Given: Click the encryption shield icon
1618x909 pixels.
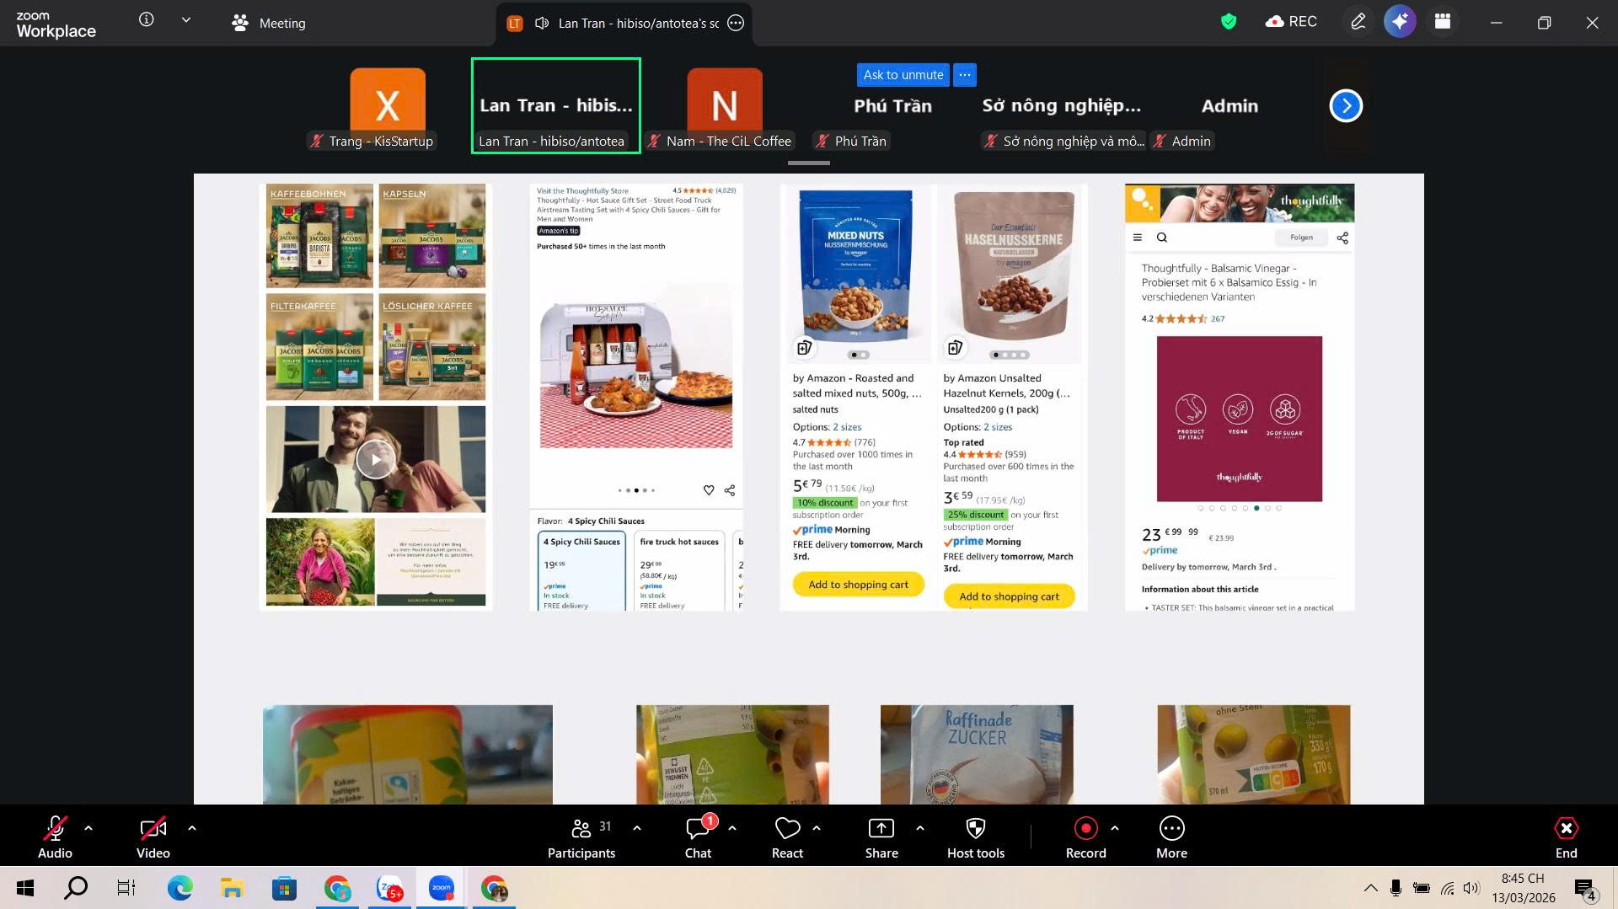Looking at the screenshot, I should (1229, 23).
